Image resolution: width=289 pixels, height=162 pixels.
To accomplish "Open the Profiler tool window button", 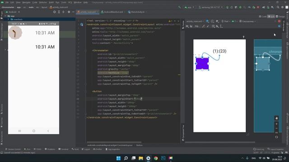I will click(98, 149).
